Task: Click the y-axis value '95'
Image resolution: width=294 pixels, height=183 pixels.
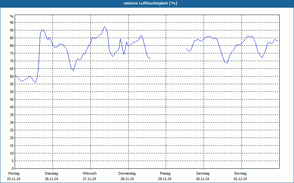Action: (12, 23)
